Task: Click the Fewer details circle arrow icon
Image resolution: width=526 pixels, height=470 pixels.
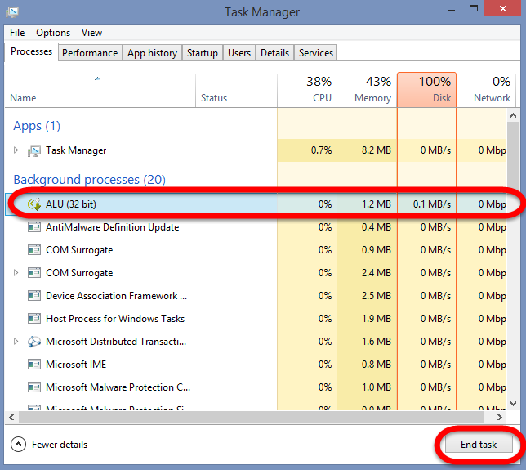Action: click(18, 445)
